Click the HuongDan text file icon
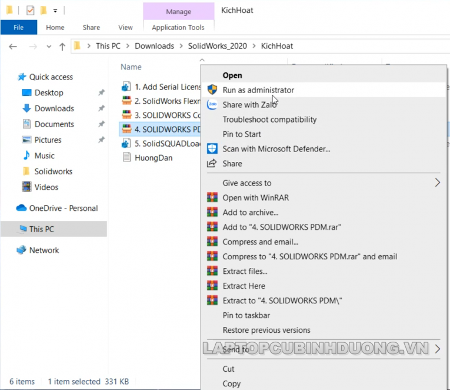The image size is (450, 390). (x=126, y=157)
